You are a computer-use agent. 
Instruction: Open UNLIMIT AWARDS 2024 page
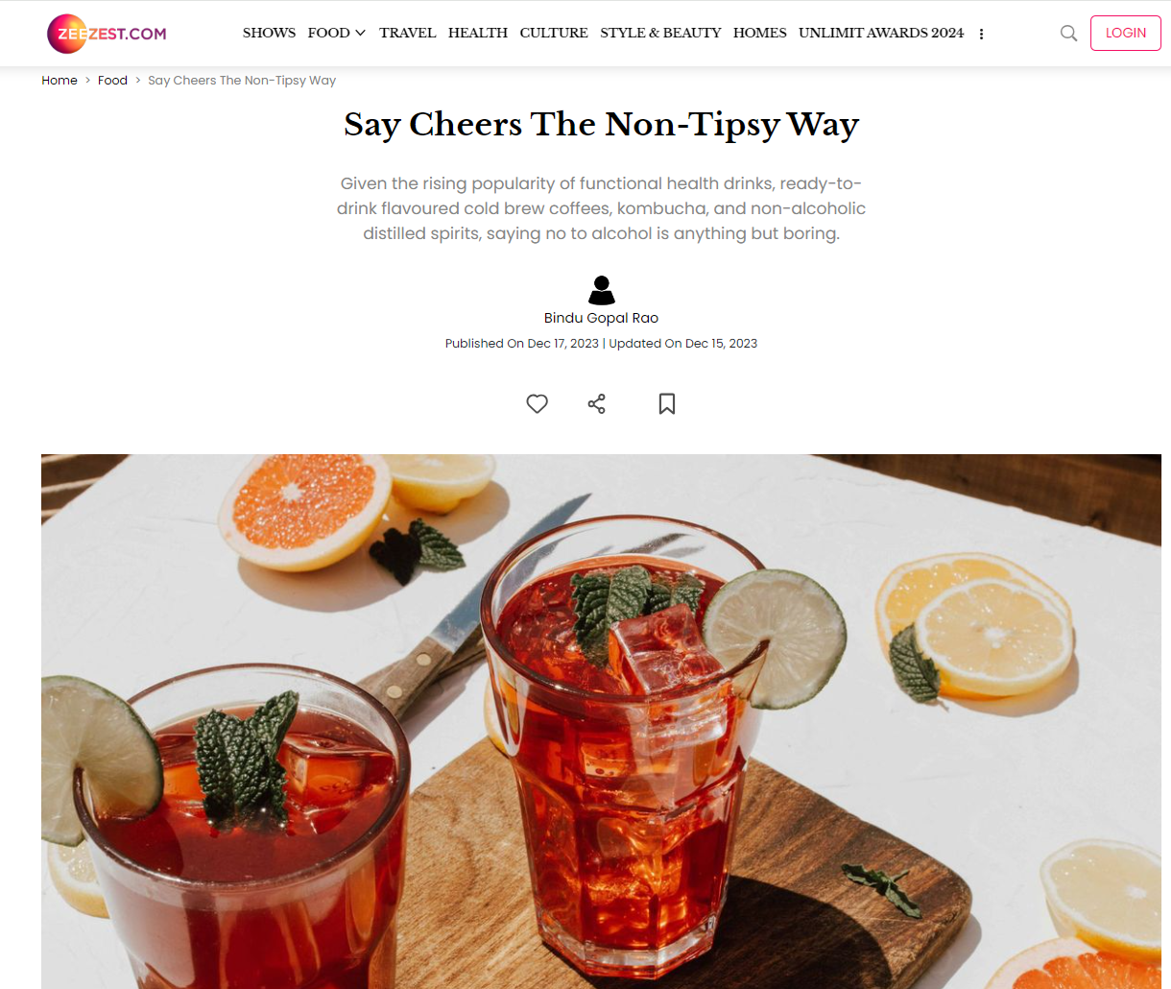coord(881,33)
